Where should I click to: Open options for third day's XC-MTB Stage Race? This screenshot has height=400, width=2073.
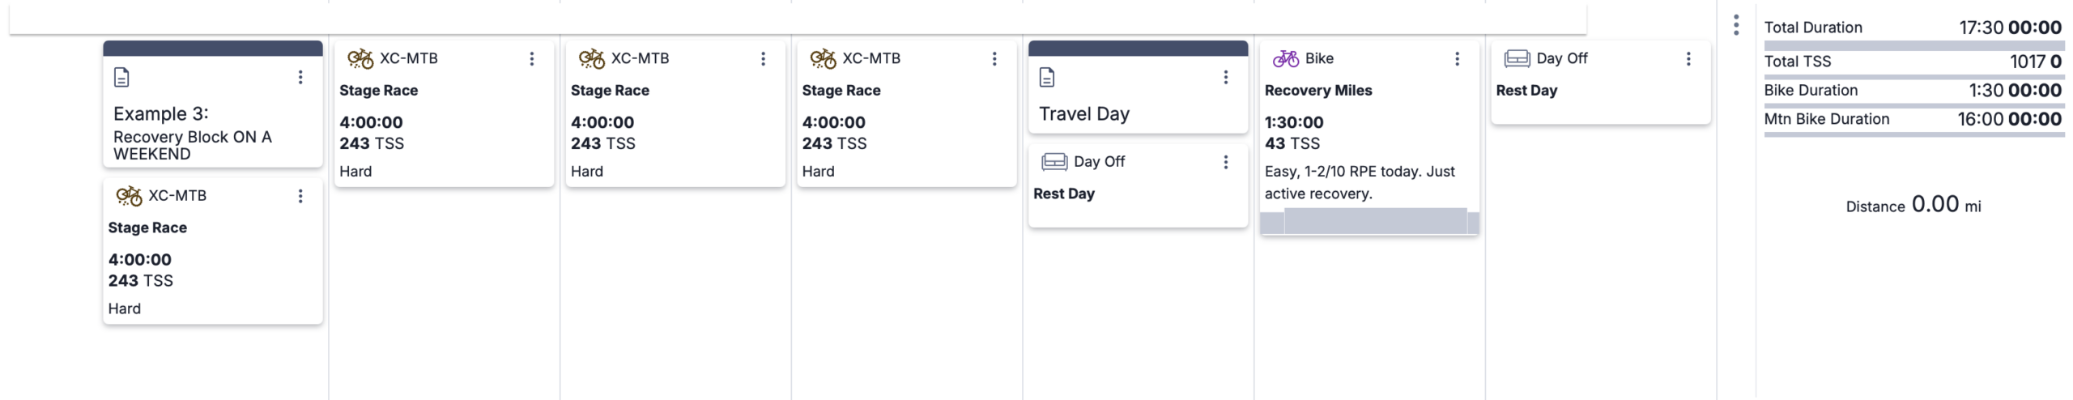tap(763, 58)
